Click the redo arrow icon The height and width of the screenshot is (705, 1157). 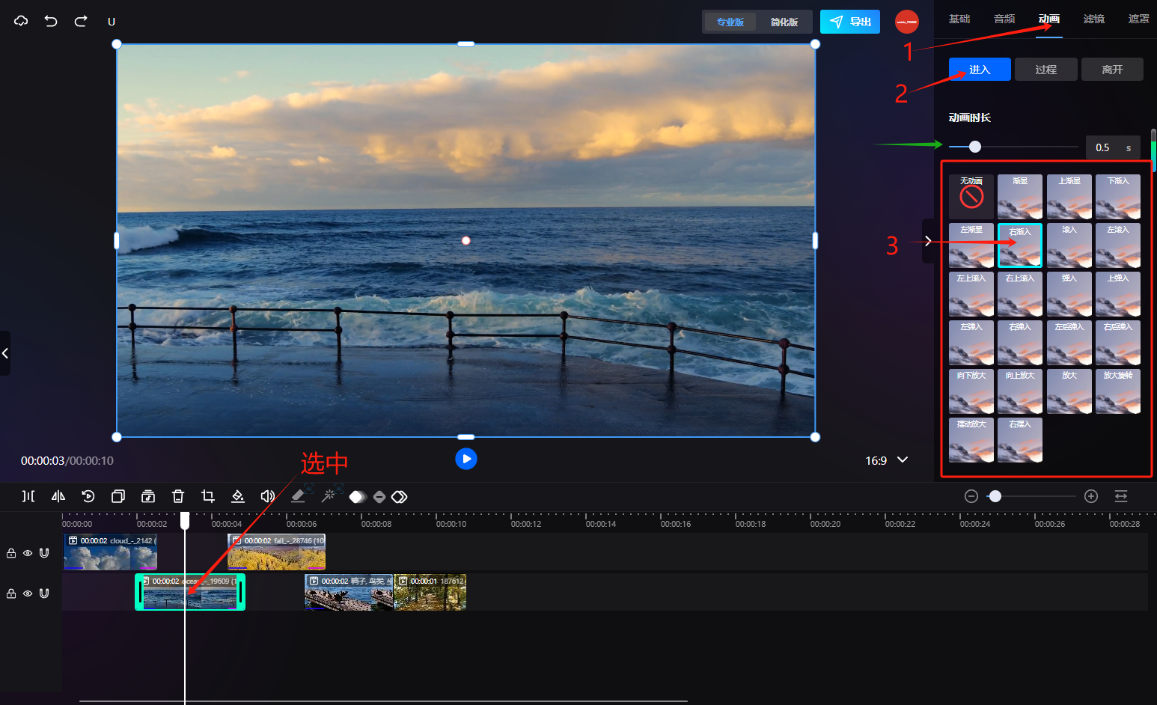[x=81, y=21]
